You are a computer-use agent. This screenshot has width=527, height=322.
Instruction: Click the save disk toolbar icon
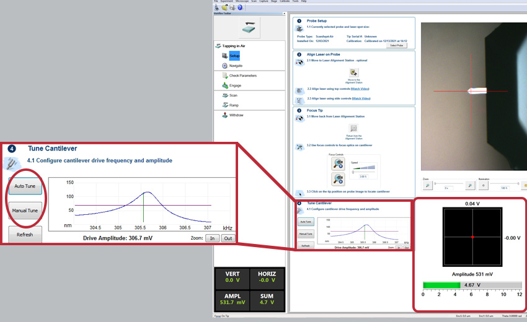231,7
